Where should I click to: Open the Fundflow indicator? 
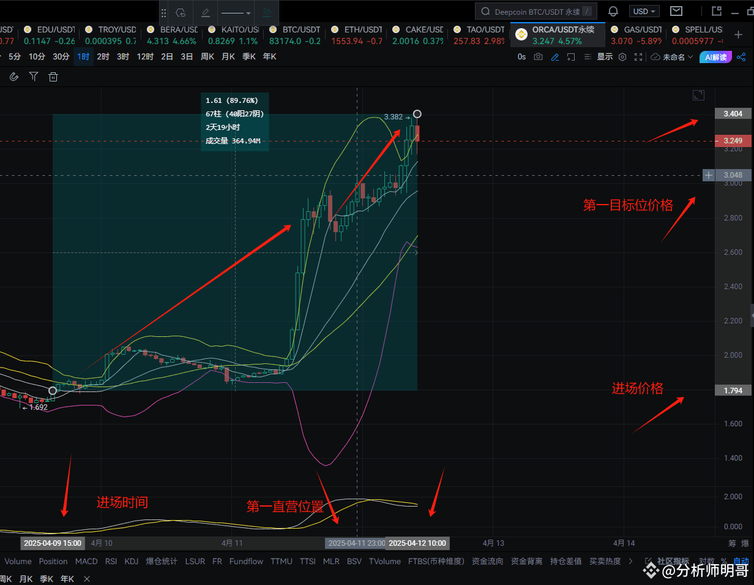pyautogui.click(x=246, y=561)
